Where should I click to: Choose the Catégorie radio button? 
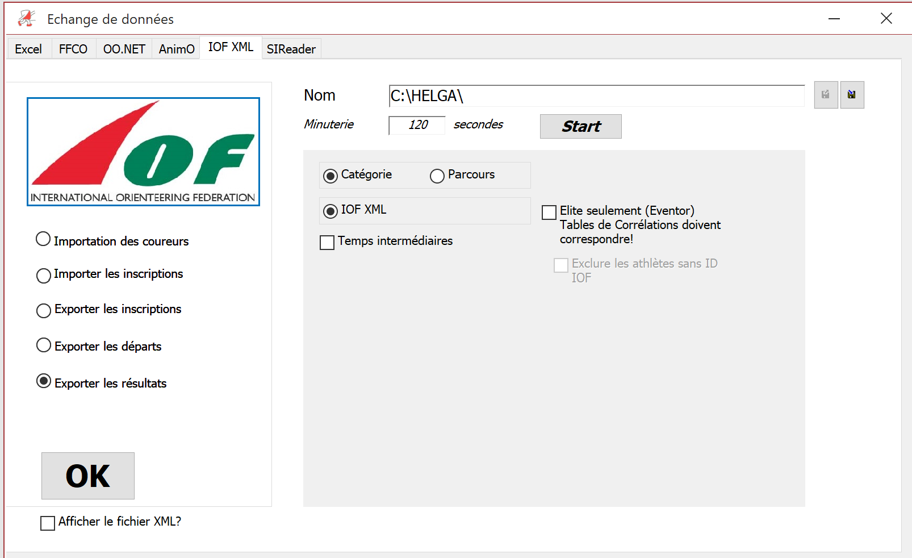[x=331, y=176]
